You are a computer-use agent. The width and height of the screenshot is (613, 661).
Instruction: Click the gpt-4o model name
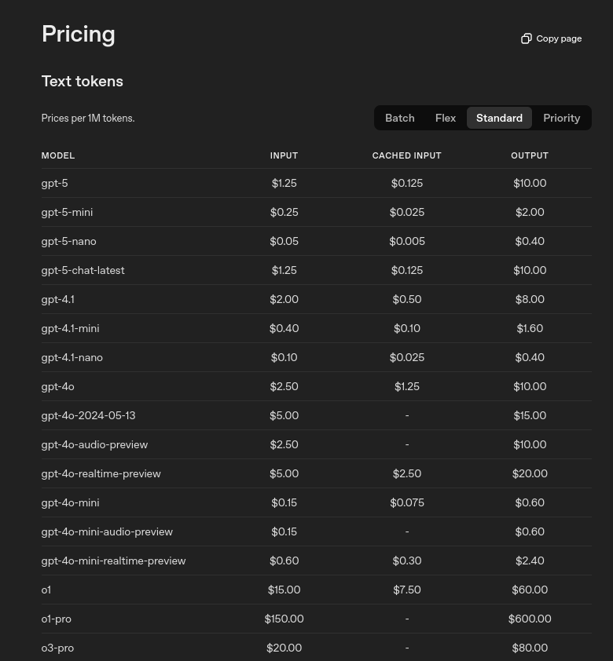pyautogui.click(x=58, y=386)
